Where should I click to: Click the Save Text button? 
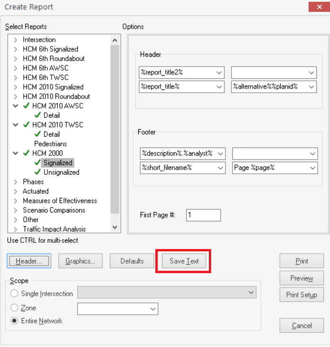tap(184, 261)
